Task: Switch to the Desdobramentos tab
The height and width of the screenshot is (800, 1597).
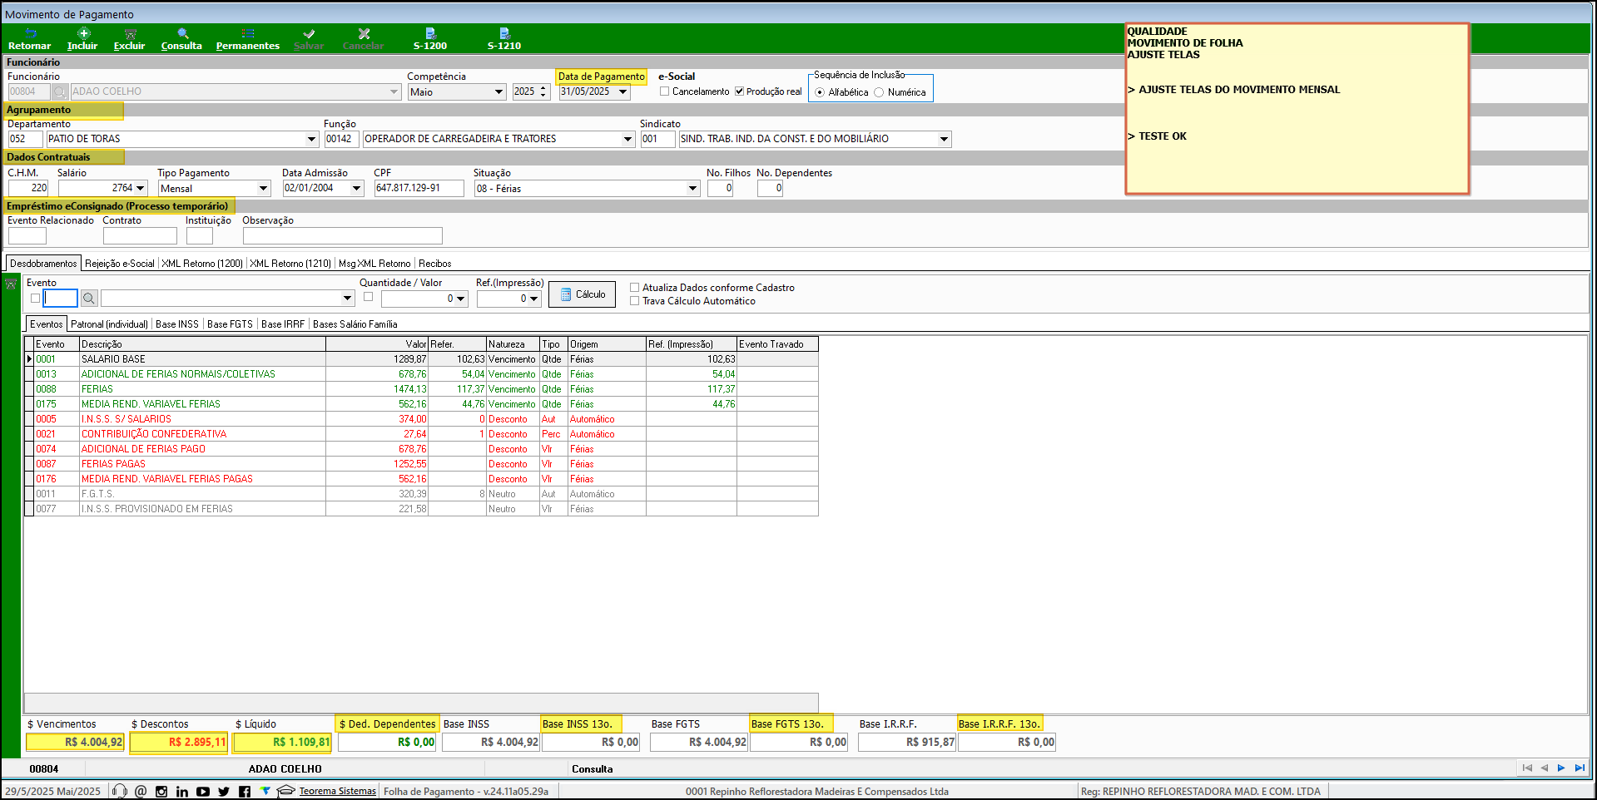Action: click(43, 264)
